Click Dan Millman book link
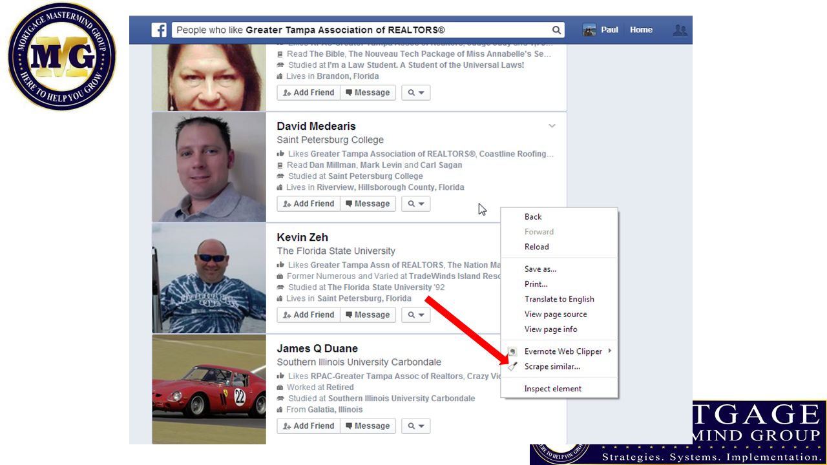Image resolution: width=827 pixels, height=465 pixels. [x=332, y=165]
